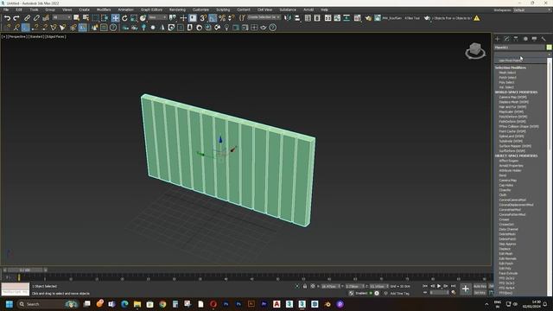Toggle Angle Snap
The width and height of the screenshot is (553, 311).
coord(213,18)
